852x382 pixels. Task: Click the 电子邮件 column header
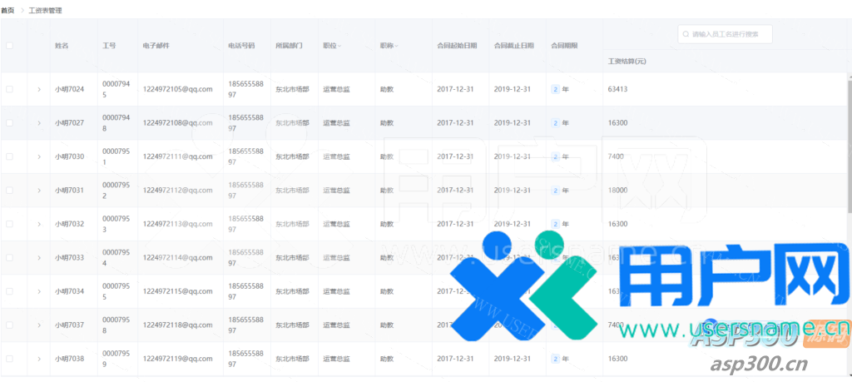(x=156, y=46)
